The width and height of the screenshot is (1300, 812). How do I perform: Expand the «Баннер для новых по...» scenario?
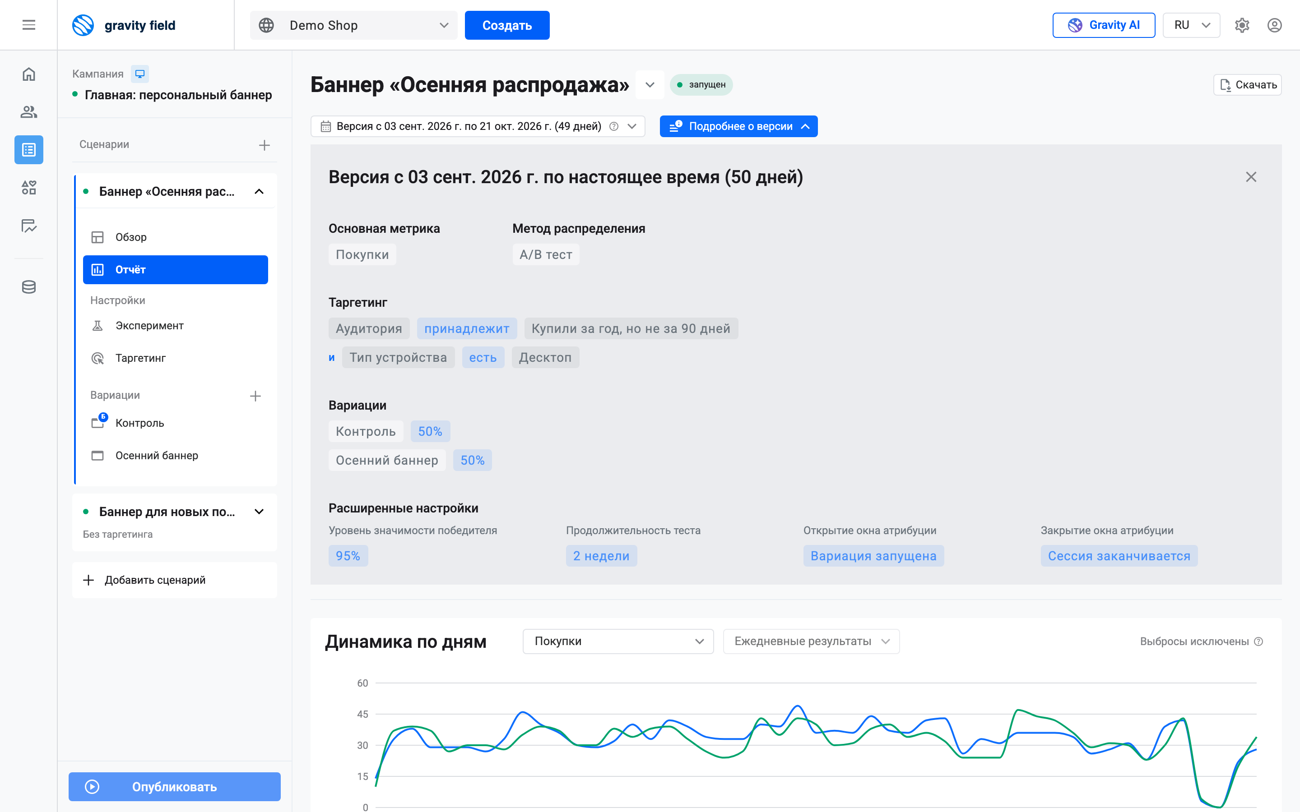click(x=259, y=512)
